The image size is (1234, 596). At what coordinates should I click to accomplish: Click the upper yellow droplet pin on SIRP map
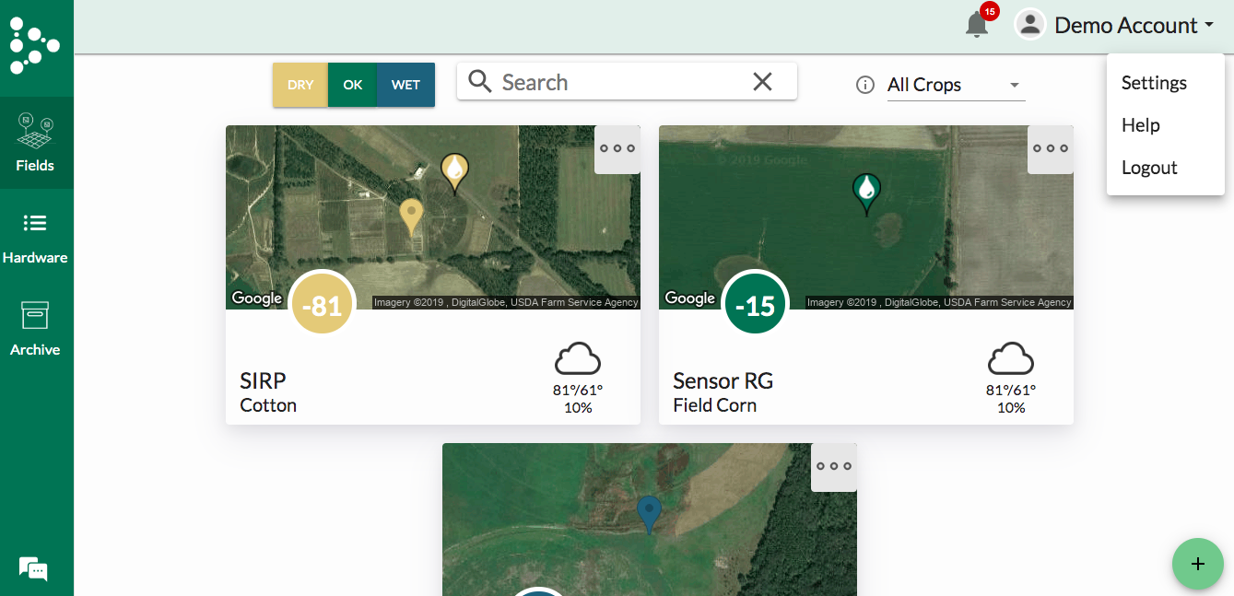click(x=454, y=172)
